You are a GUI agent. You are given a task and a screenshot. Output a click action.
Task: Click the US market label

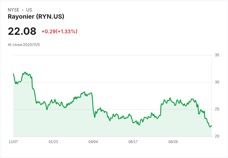pos(29,10)
